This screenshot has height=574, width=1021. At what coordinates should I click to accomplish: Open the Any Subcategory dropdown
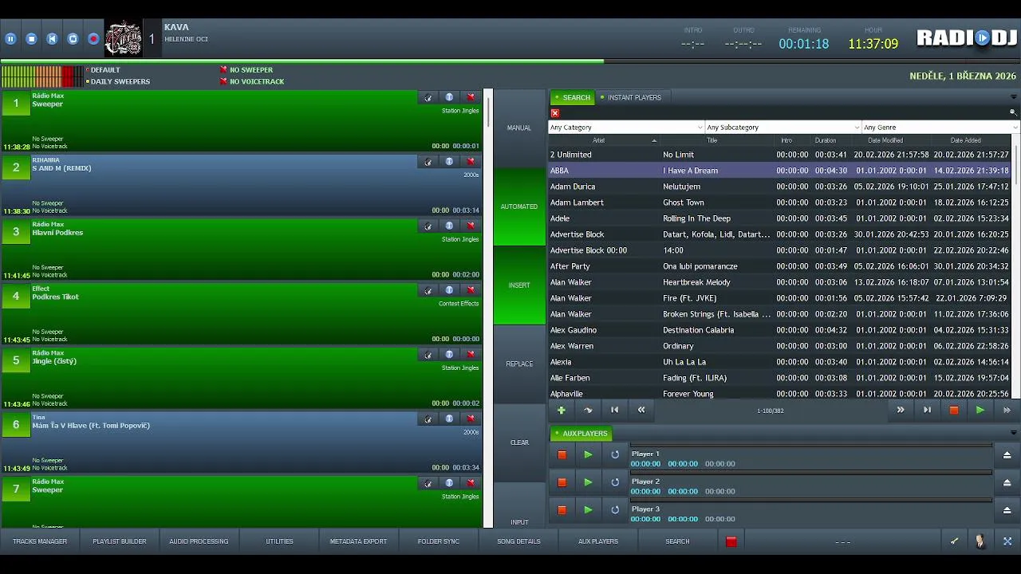783,128
